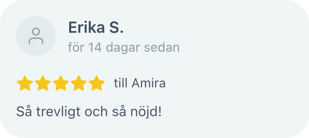Select the second yellow rating star
Image resolution: width=309 pixels, height=138 pixels.
[43, 83]
